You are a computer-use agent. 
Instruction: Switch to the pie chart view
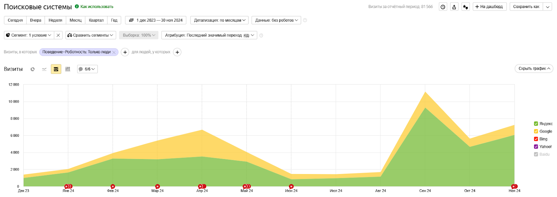pos(33,69)
